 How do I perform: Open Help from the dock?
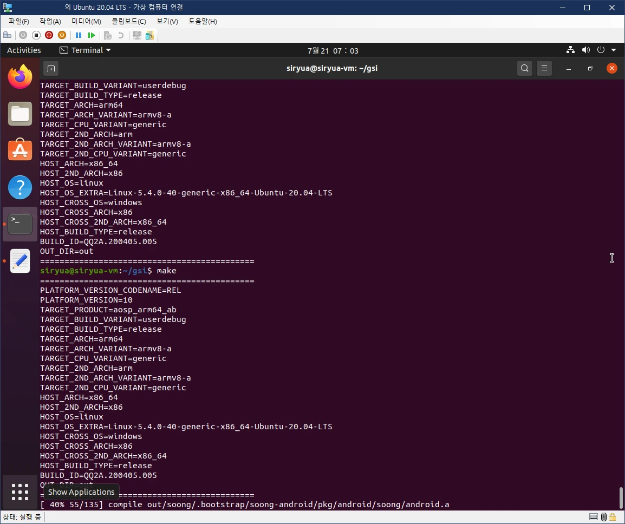click(x=20, y=187)
